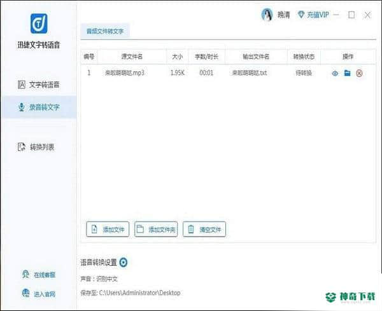Open the 在线客服 link
This screenshot has height=311, width=382.
click(x=39, y=275)
